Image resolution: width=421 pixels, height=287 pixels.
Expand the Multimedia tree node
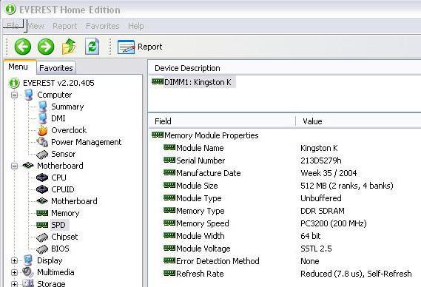click(x=15, y=272)
